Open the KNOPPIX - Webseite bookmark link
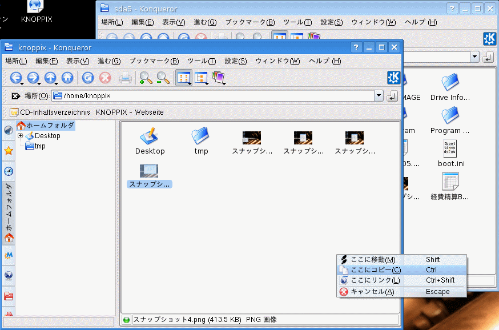Image resolution: width=499 pixels, height=330 pixels. point(130,112)
